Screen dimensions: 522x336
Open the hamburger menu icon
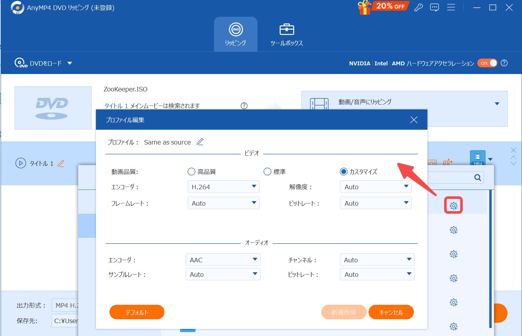(x=451, y=7)
